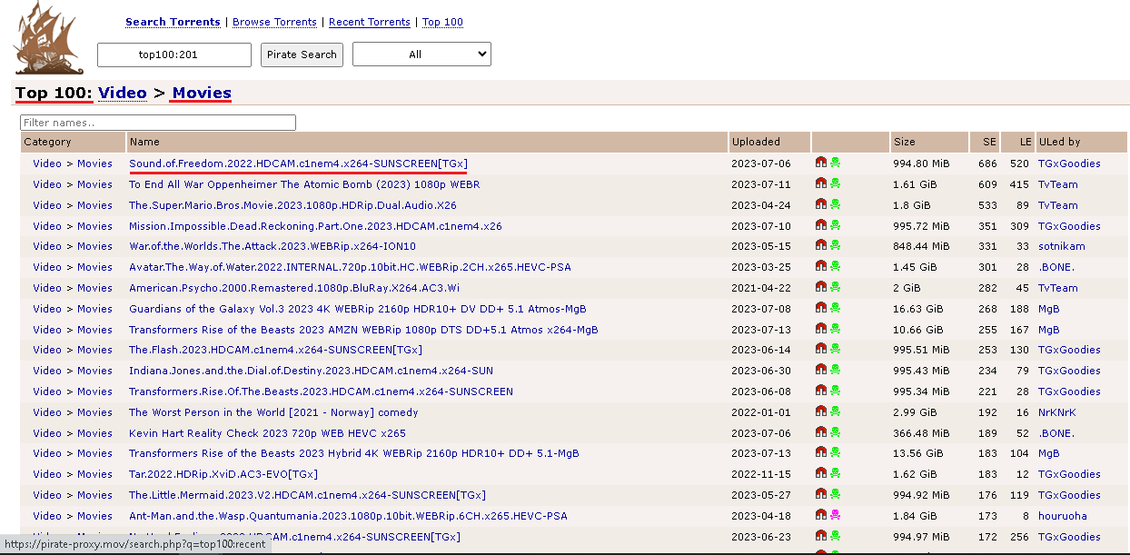Open uploader houruoha profile link
1130x555 pixels.
[x=1062, y=516]
